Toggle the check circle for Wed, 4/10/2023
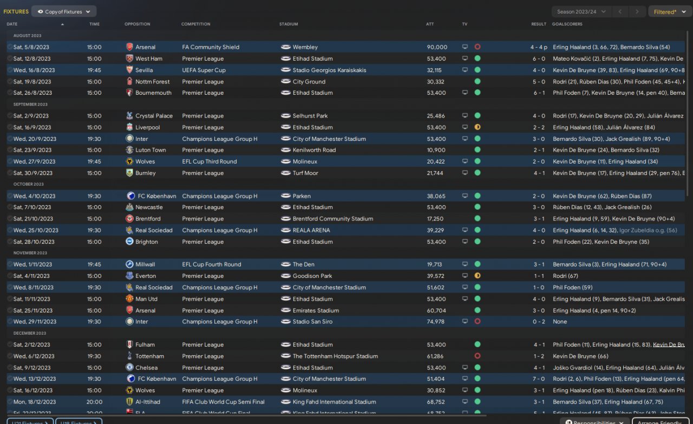This screenshot has height=424, width=693. click(x=10, y=196)
